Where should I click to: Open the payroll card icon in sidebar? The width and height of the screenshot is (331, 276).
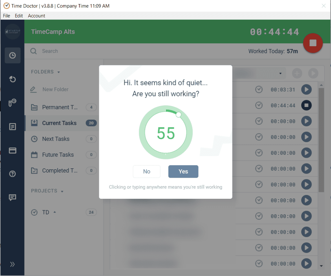12,150
